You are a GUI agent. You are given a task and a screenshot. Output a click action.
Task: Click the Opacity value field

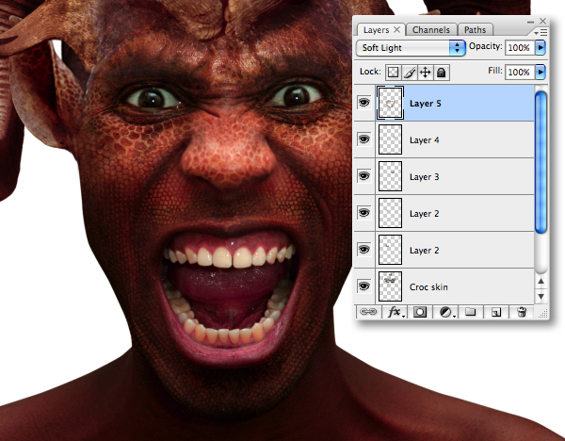click(x=519, y=48)
